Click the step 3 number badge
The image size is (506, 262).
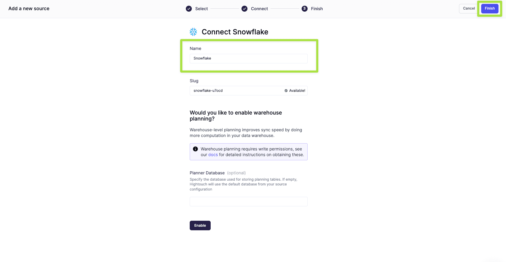304,9
